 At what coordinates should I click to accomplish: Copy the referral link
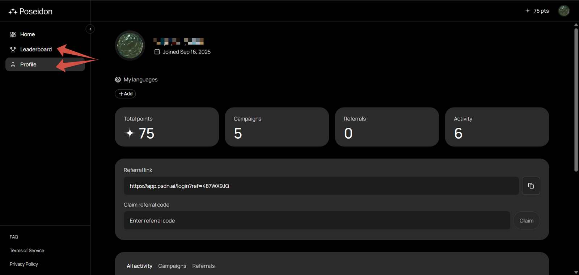531,186
